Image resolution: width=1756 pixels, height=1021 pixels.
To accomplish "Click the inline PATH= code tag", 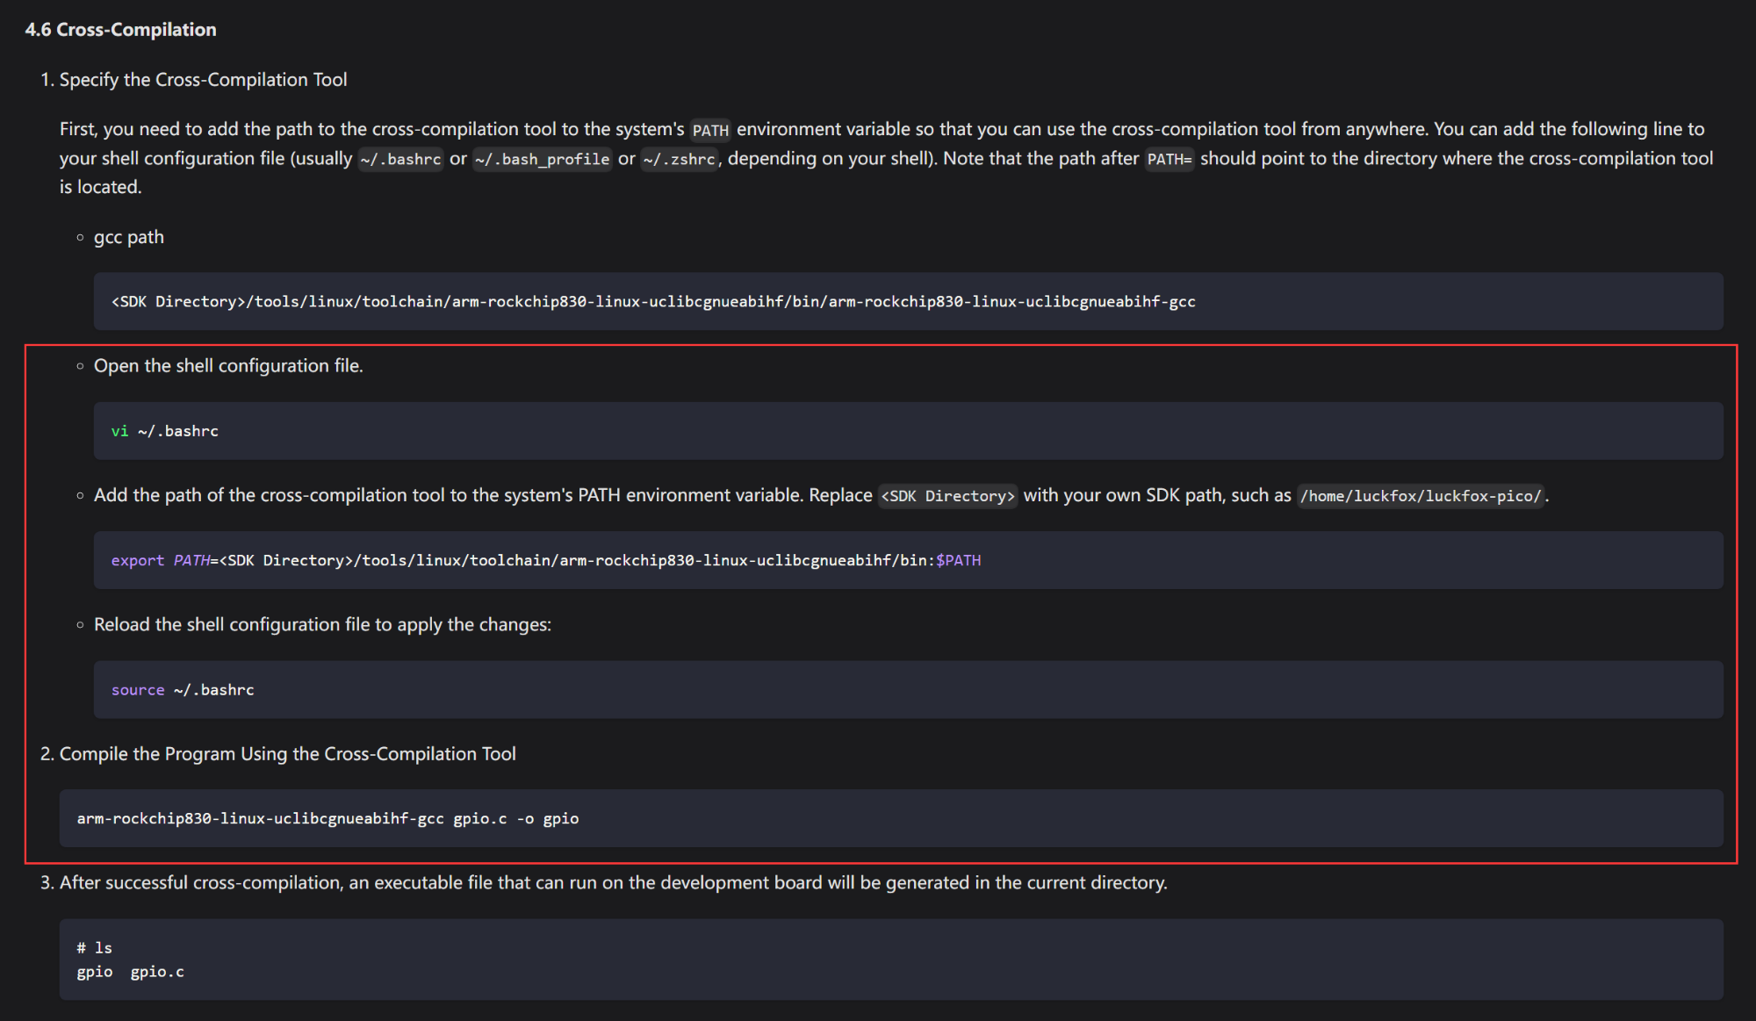I will (1169, 160).
